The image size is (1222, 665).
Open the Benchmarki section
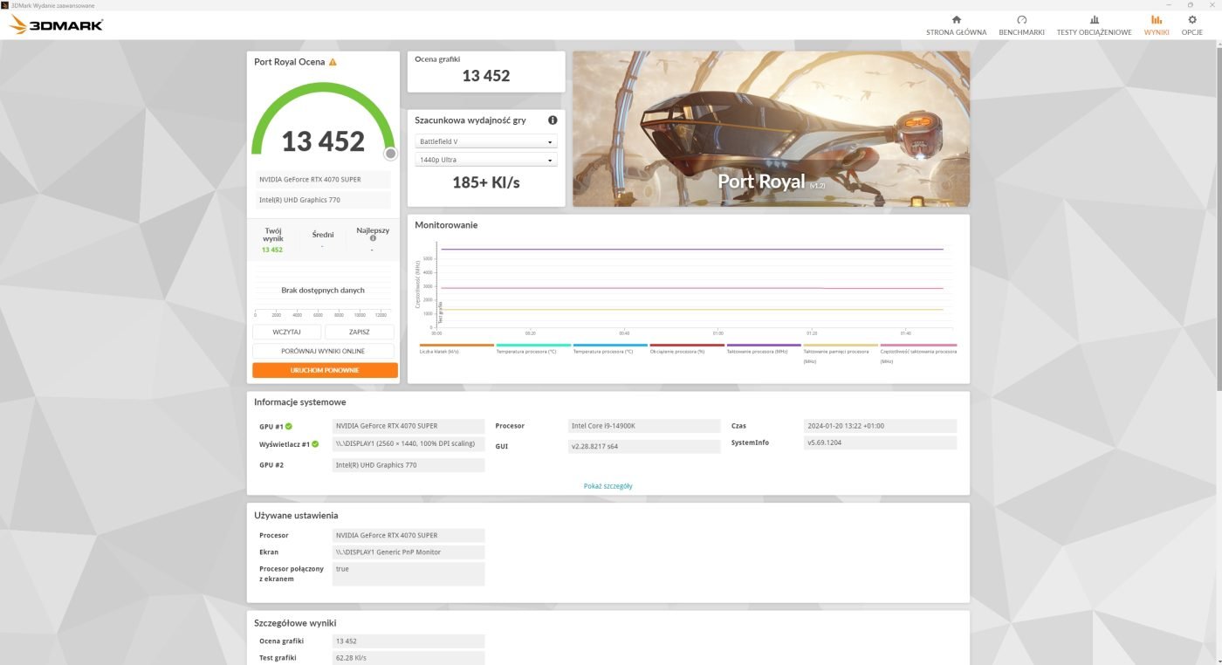tap(1021, 25)
